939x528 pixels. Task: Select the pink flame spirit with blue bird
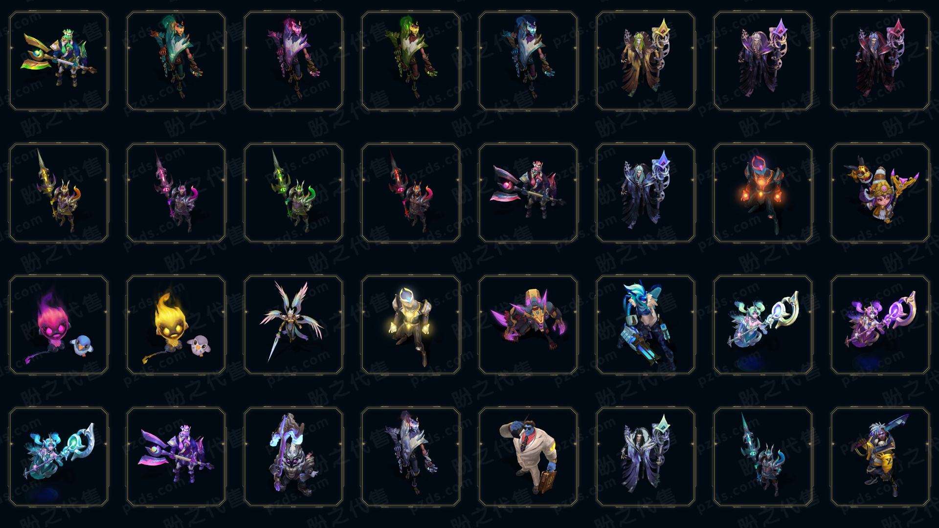[x=59, y=325]
